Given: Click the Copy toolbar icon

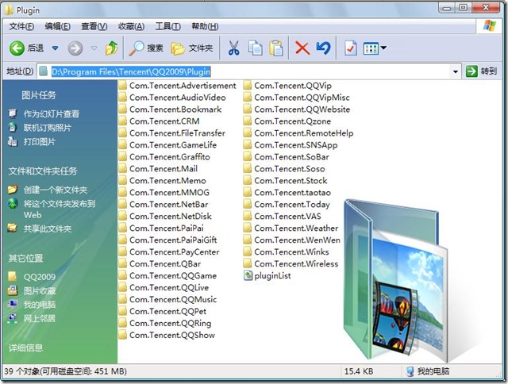Looking at the screenshot, I should pyautogui.click(x=256, y=48).
